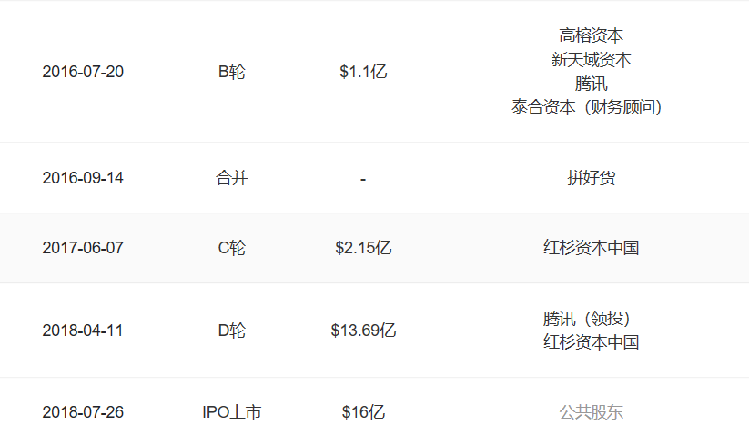Screen dimensions: 749x445
Task: Select the $13.69亿 amount cell
Action: (363, 331)
